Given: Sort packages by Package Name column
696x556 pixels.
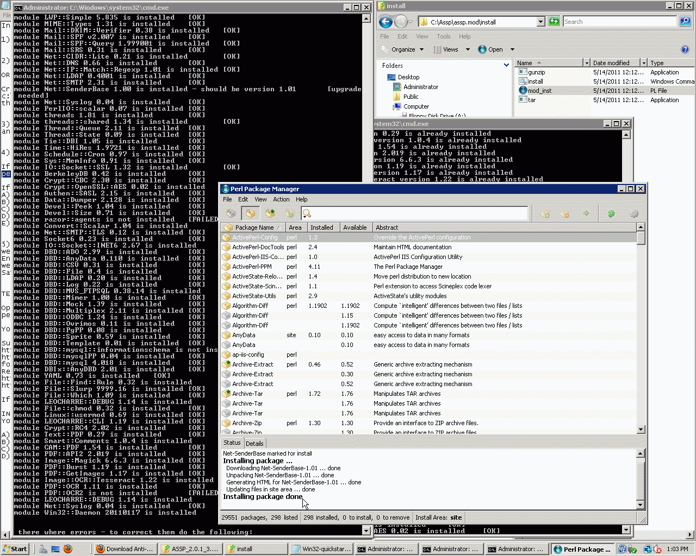Looking at the screenshot, I should coord(253,228).
